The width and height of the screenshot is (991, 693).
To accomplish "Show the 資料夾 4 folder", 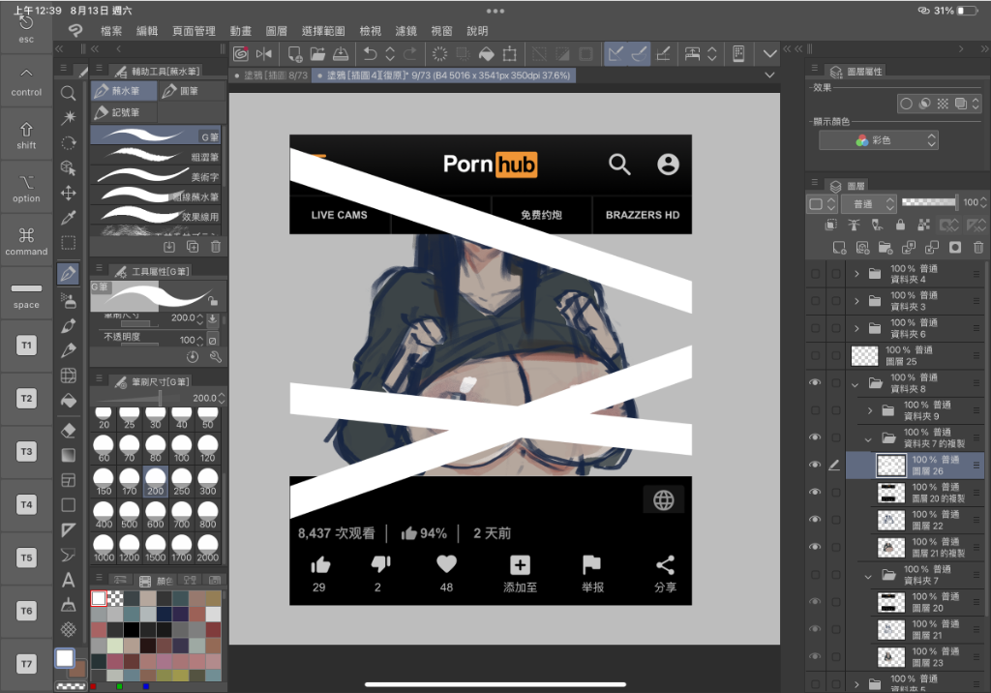I will pos(815,274).
